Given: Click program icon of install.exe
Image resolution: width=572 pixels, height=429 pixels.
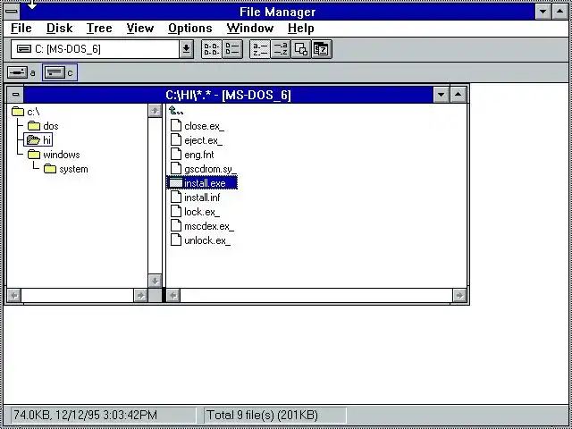Looking at the screenshot, I should [x=175, y=182].
